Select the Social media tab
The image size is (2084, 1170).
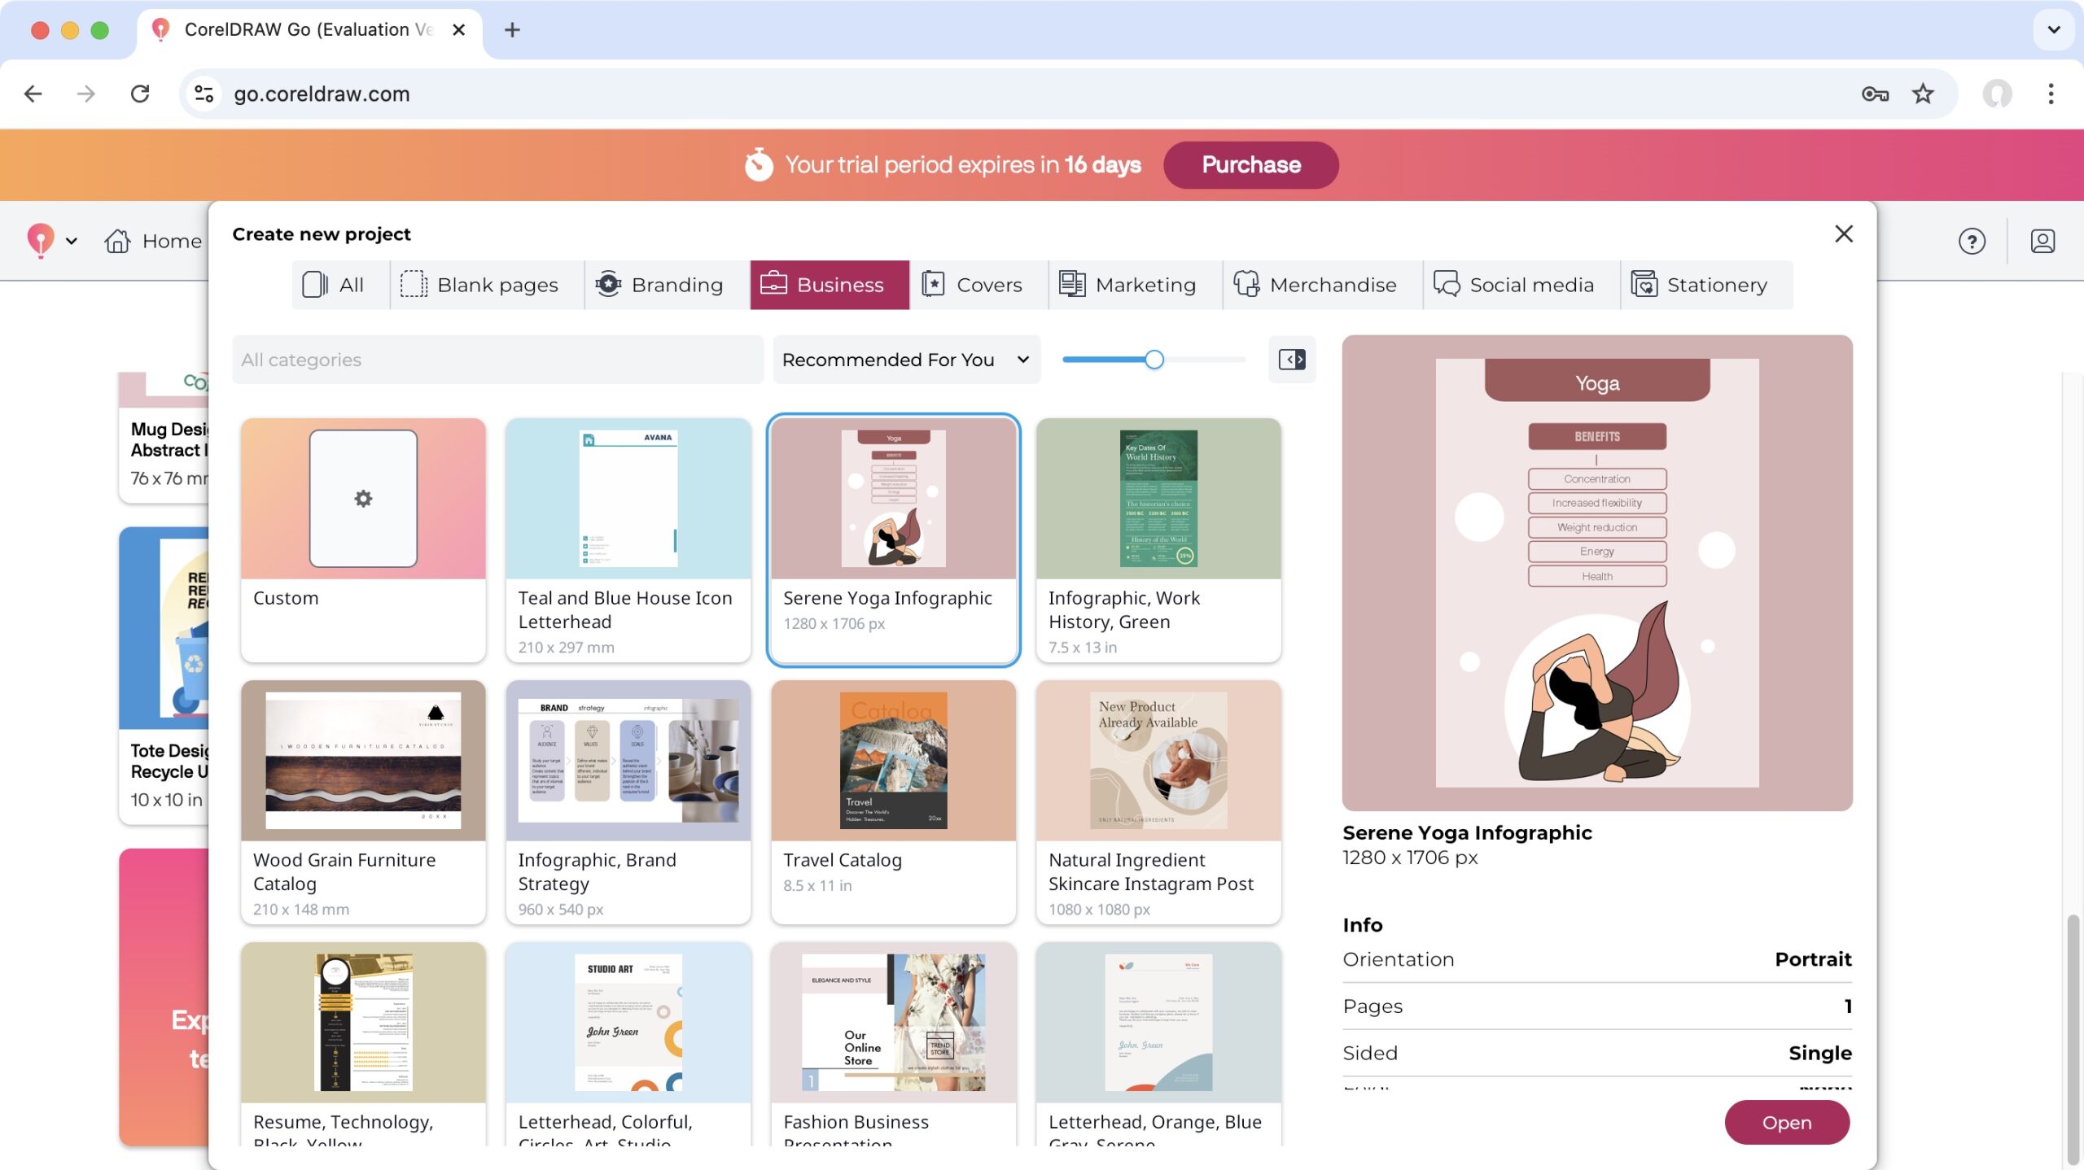click(x=1513, y=285)
